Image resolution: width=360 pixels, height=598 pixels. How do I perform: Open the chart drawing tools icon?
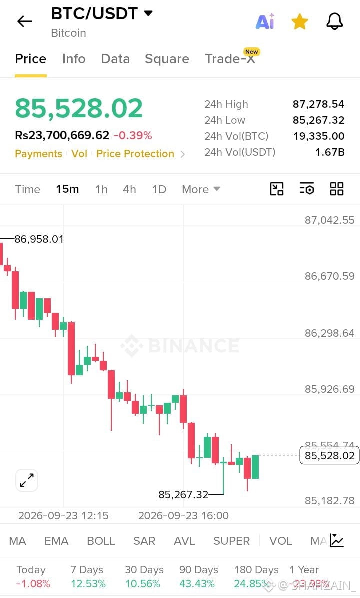(x=276, y=189)
